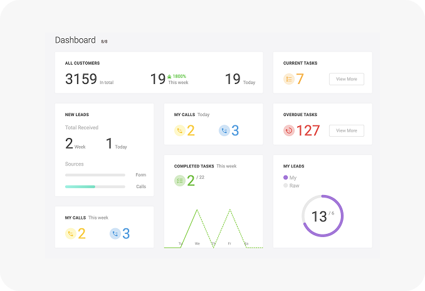Select yellow call icon in My Calls Today
Screen dimensions: 425x291
[x=180, y=130]
